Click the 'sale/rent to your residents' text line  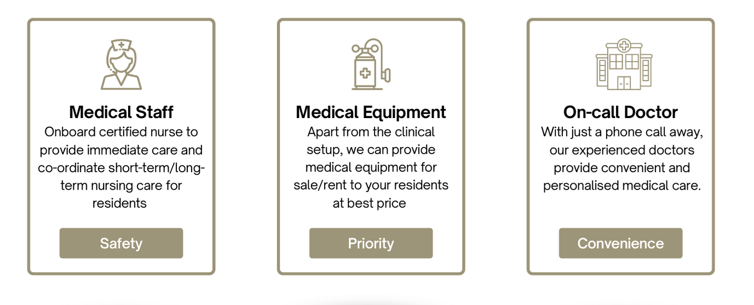click(x=371, y=185)
